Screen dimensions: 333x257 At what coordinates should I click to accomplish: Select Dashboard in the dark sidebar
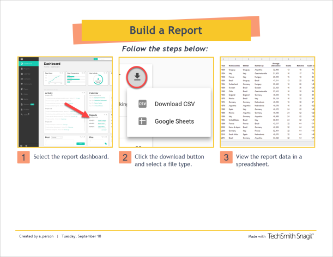click(27, 64)
